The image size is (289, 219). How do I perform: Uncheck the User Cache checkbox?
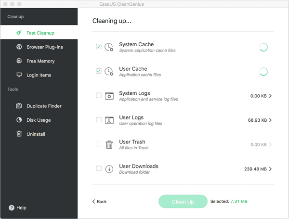tap(99, 71)
